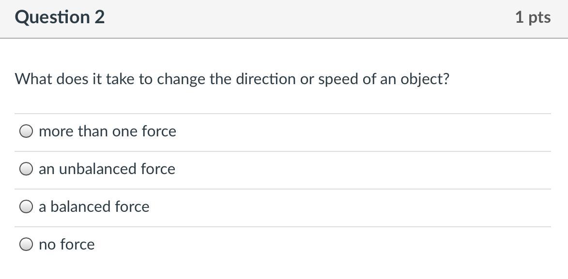Click the word "unbalanced" in the second answer
Screen dimensions: 568x279
click(98, 169)
